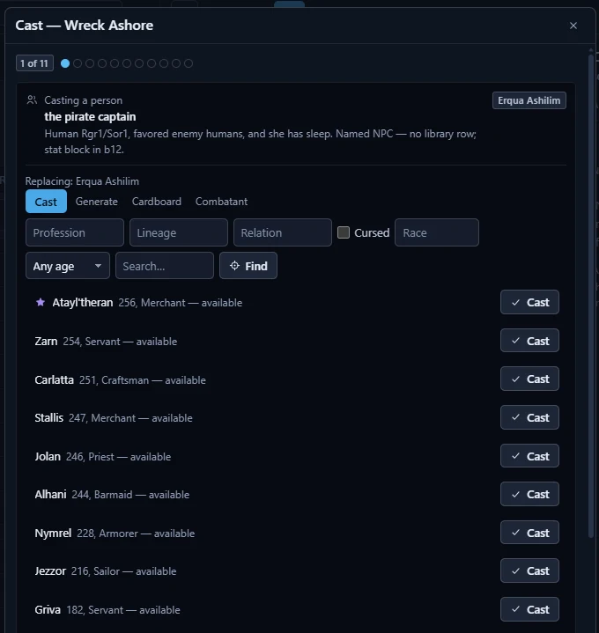The width and height of the screenshot is (599, 633).
Task: Focus the Search text box
Action: pyautogui.click(x=165, y=266)
